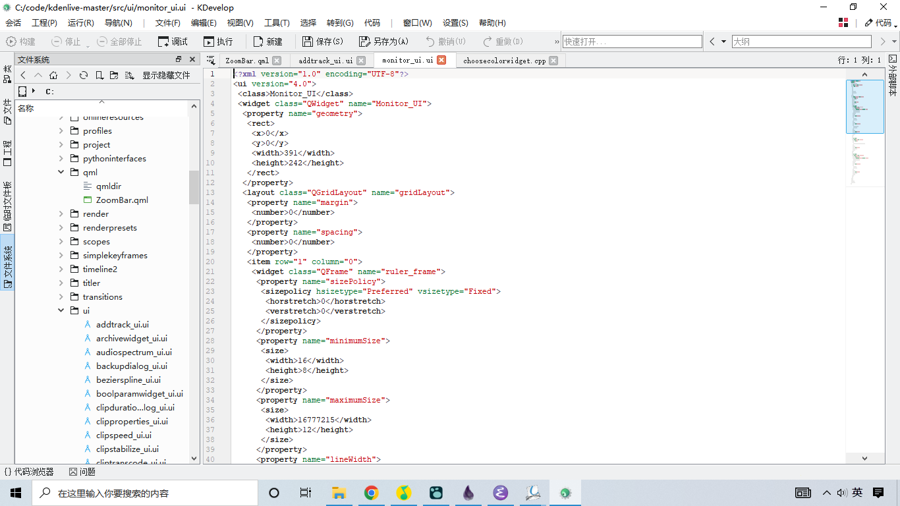Open ZoomBar.qml in the file tree

pyautogui.click(x=122, y=200)
